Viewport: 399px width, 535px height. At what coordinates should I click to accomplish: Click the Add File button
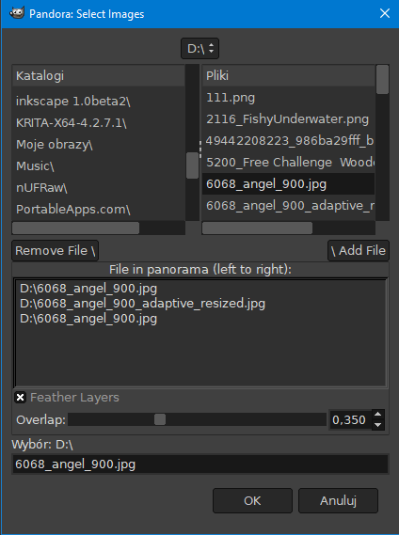click(359, 250)
